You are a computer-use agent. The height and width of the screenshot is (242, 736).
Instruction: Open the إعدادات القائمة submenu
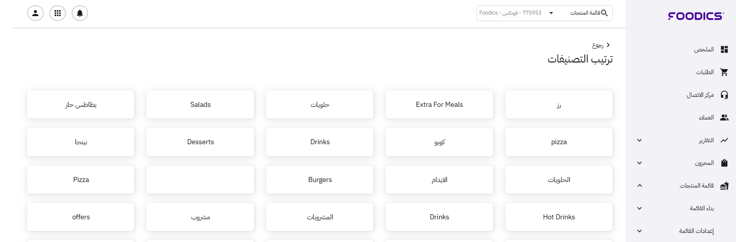point(639,231)
